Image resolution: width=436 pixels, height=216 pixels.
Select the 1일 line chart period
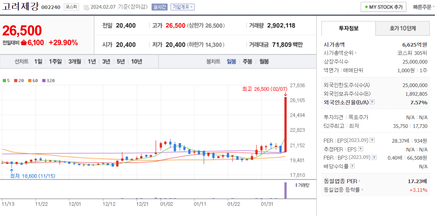pos(38,61)
